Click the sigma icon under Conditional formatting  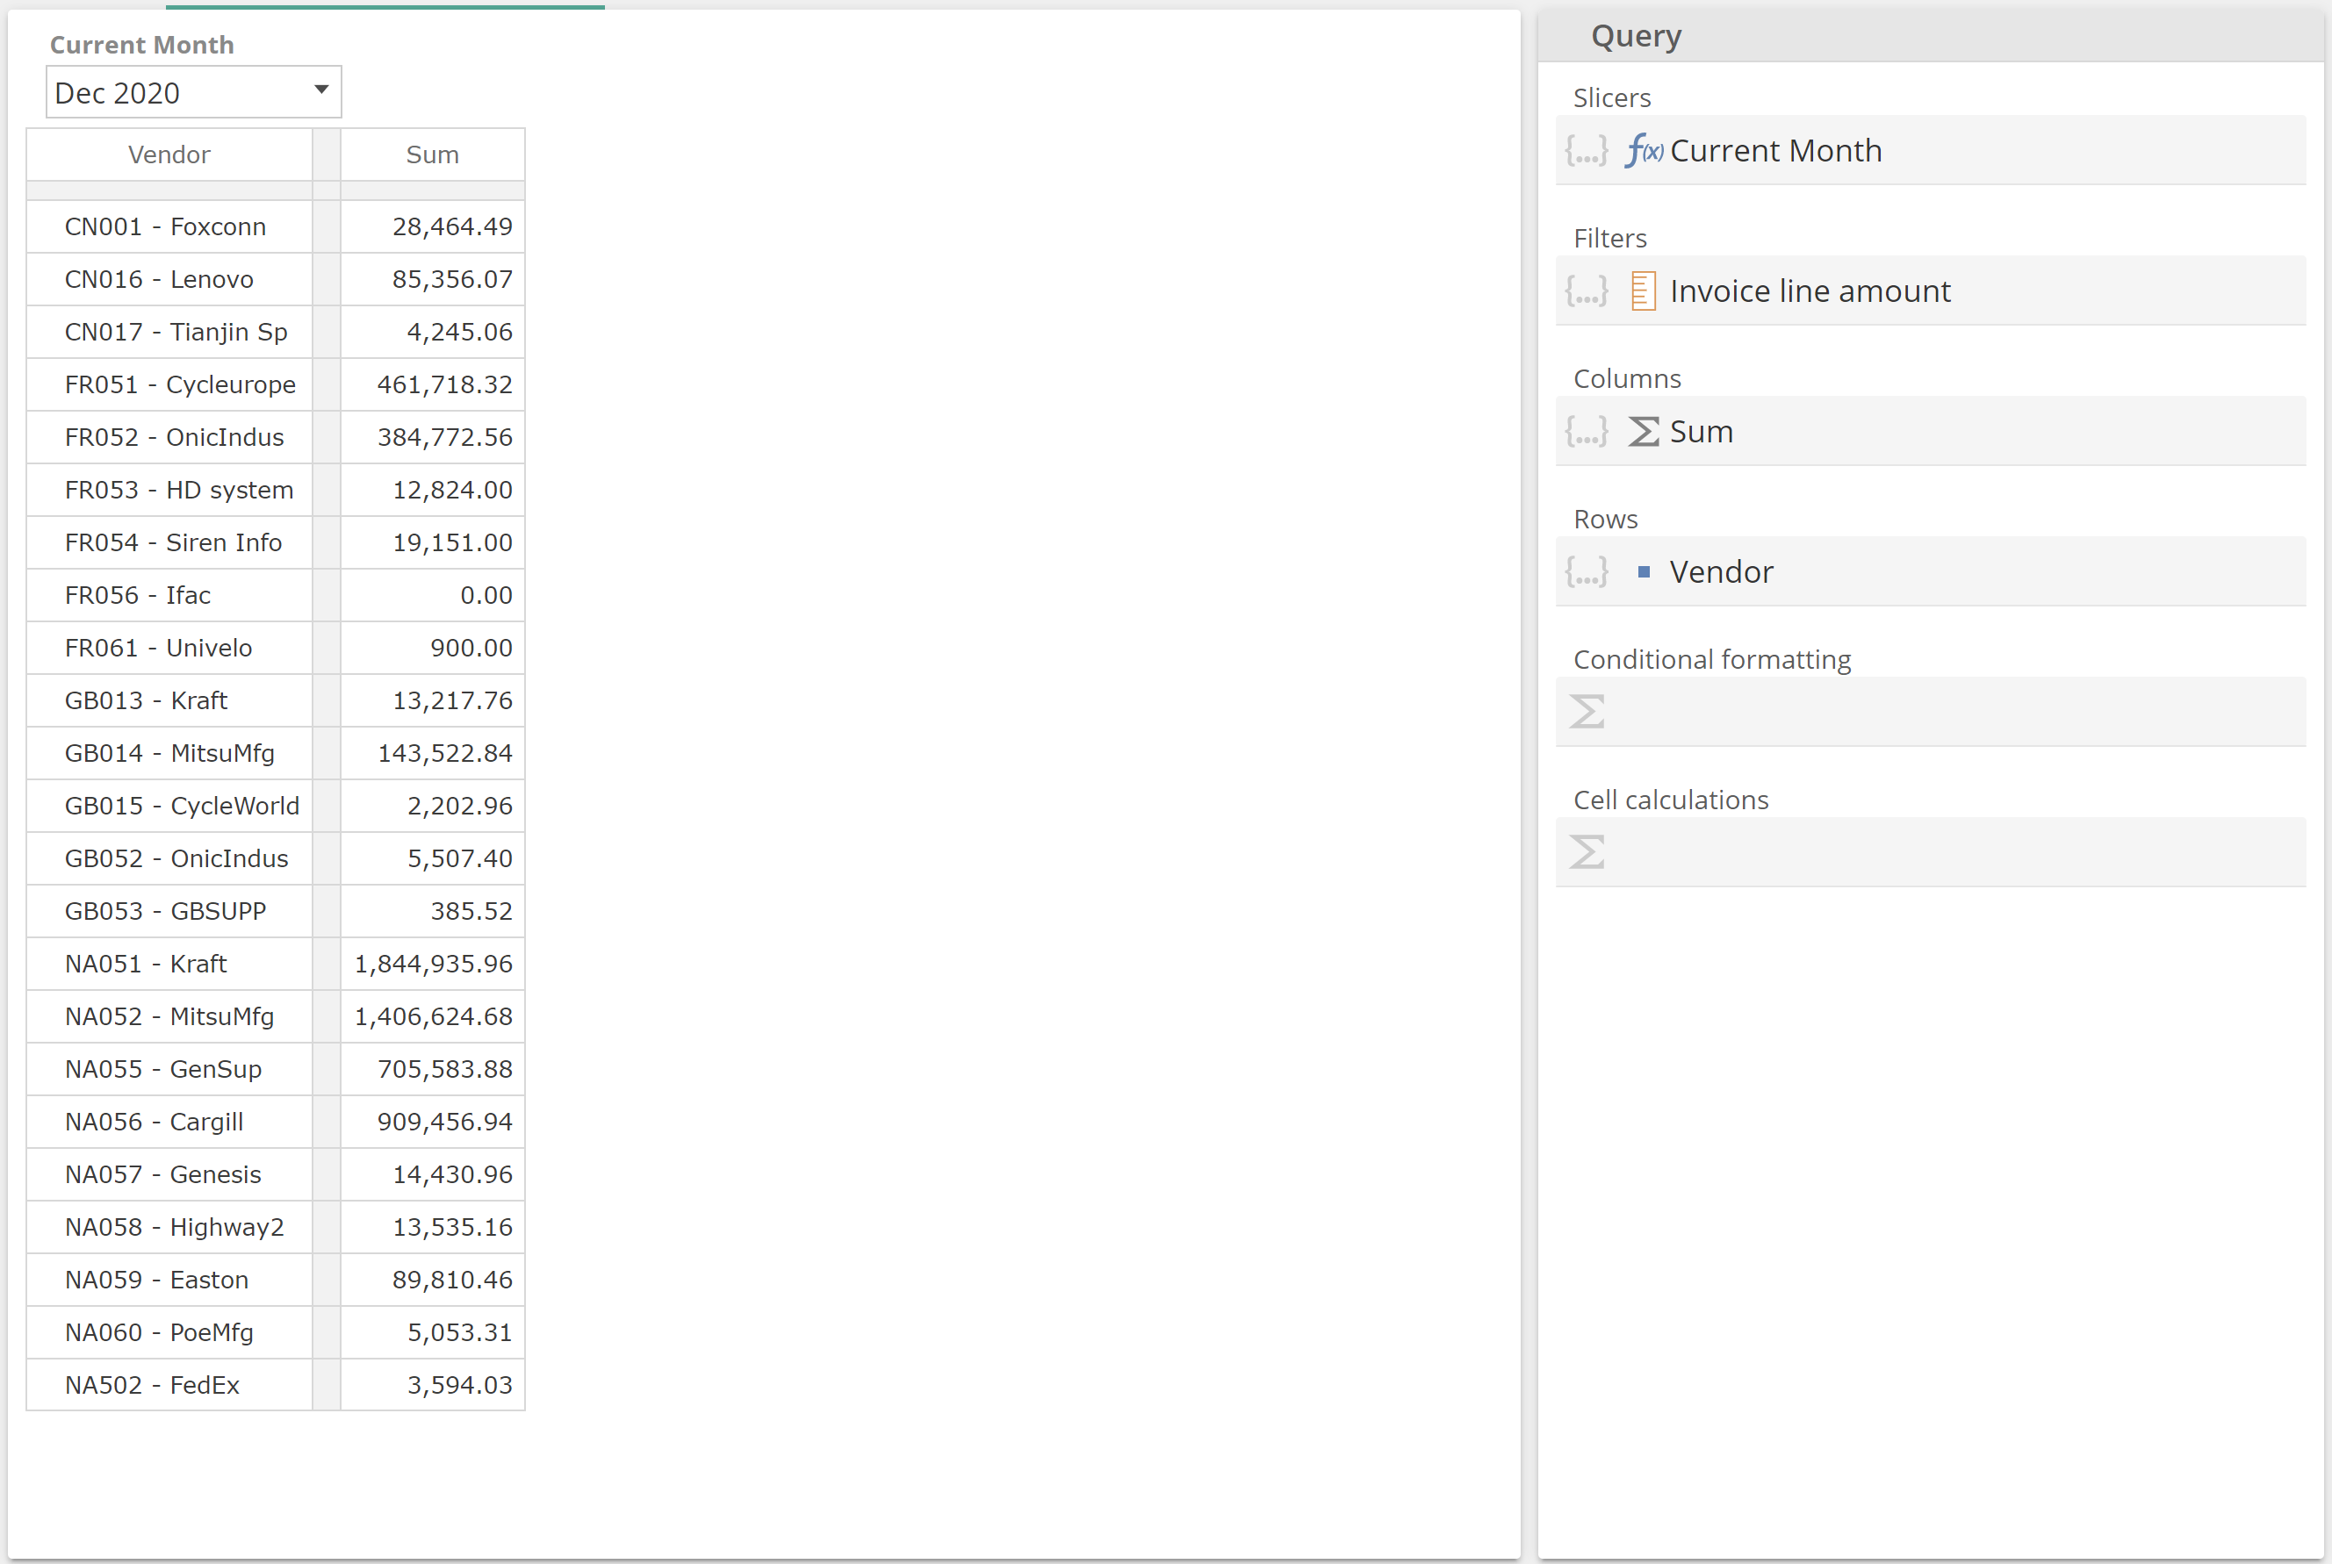(1587, 712)
